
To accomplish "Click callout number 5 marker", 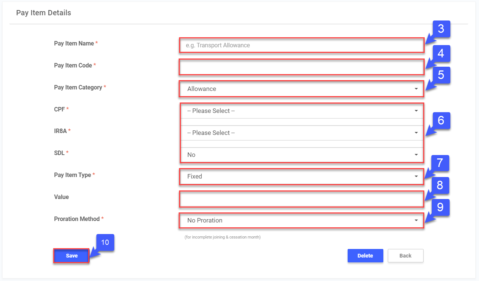I will point(441,75).
